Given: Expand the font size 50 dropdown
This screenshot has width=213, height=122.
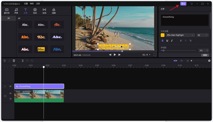Looking at the screenshot, I should pyautogui.click(x=202, y=35).
